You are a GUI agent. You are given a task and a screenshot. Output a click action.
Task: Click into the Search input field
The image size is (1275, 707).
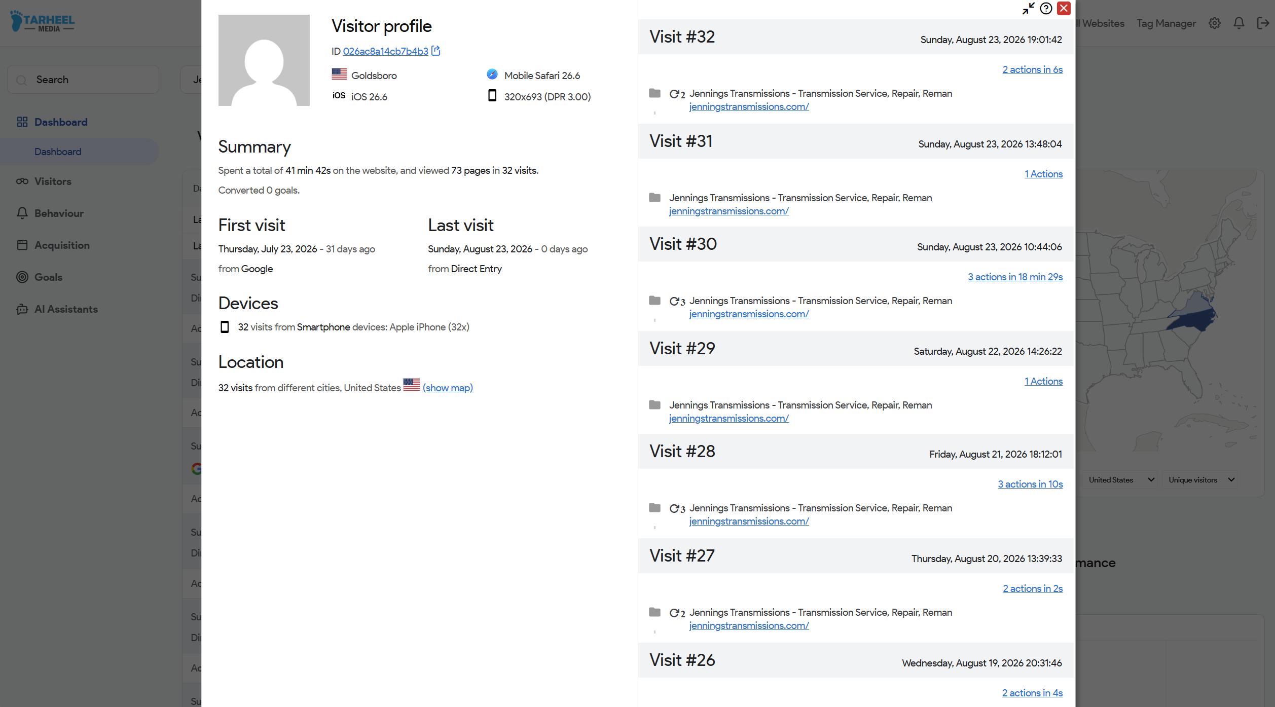(x=83, y=80)
